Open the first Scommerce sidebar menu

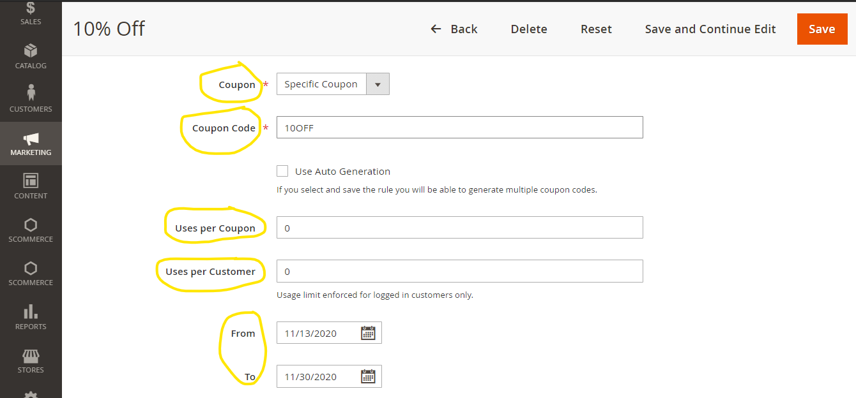click(x=31, y=230)
